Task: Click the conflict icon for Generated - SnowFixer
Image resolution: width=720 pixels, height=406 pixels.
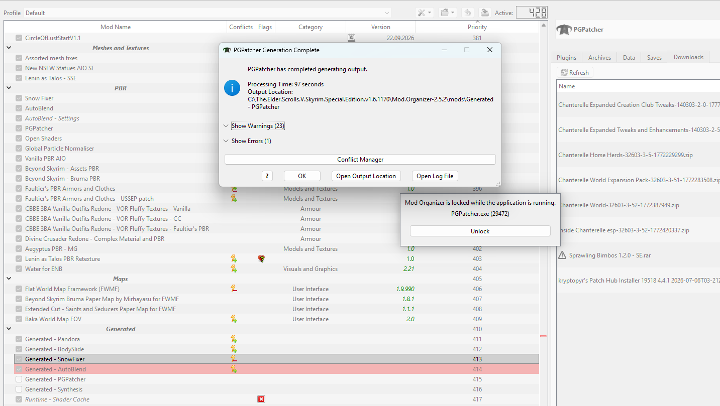Action: click(234, 359)
